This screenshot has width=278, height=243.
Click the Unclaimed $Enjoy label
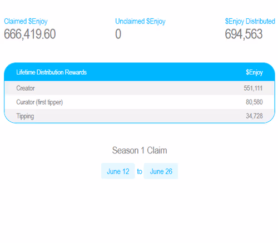click(x=140, y=22)
